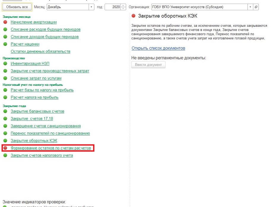Click Открыть список документов link
The image size is (279, 207).
tap(158, 48)
